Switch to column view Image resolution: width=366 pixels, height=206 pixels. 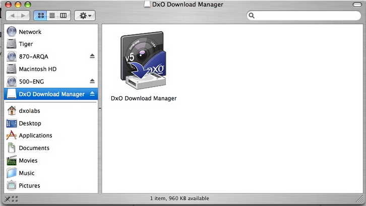[63, 16]
